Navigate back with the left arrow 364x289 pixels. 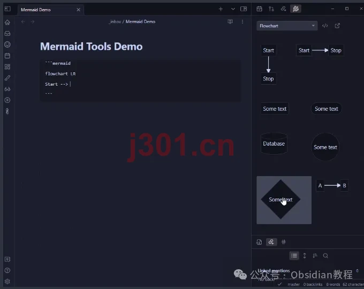pyautogui.click(x=23, y=21)
